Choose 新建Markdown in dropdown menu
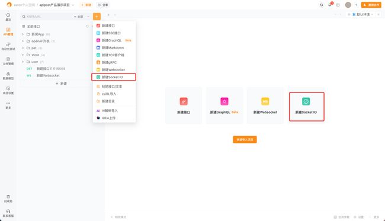385x221 pixels. (x=114, y=47)
